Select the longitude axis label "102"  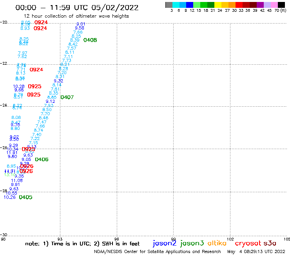click(x=230, y=239)
